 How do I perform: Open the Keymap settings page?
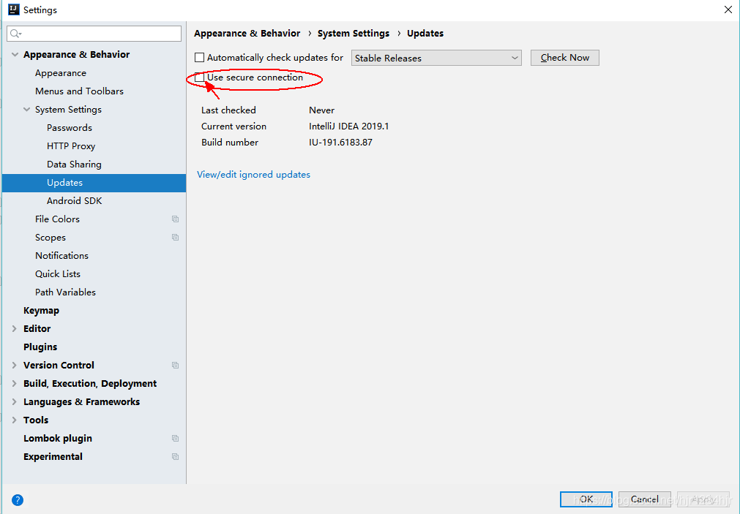coord(41,311)
